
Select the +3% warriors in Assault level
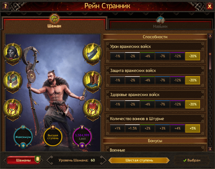(x=162, y=128)
